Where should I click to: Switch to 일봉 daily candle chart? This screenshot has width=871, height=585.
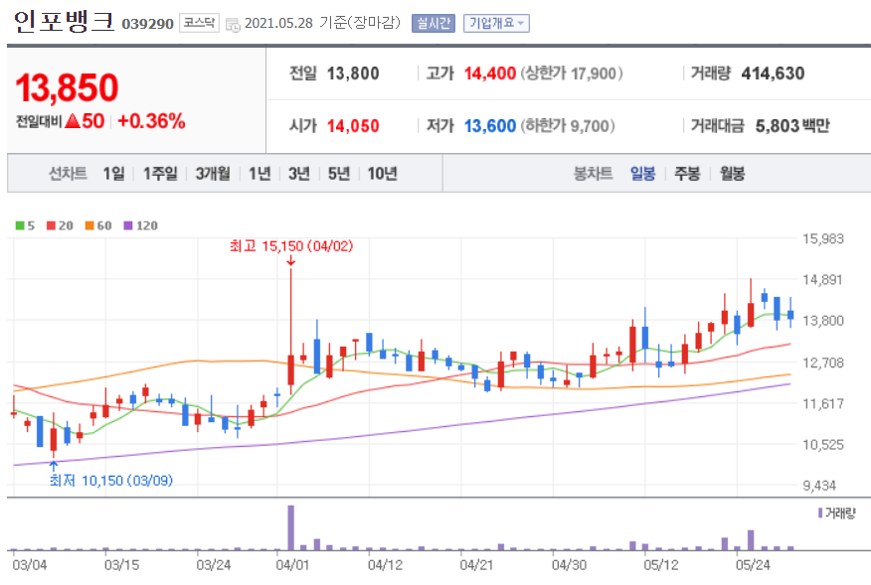[x=642, y=174]
